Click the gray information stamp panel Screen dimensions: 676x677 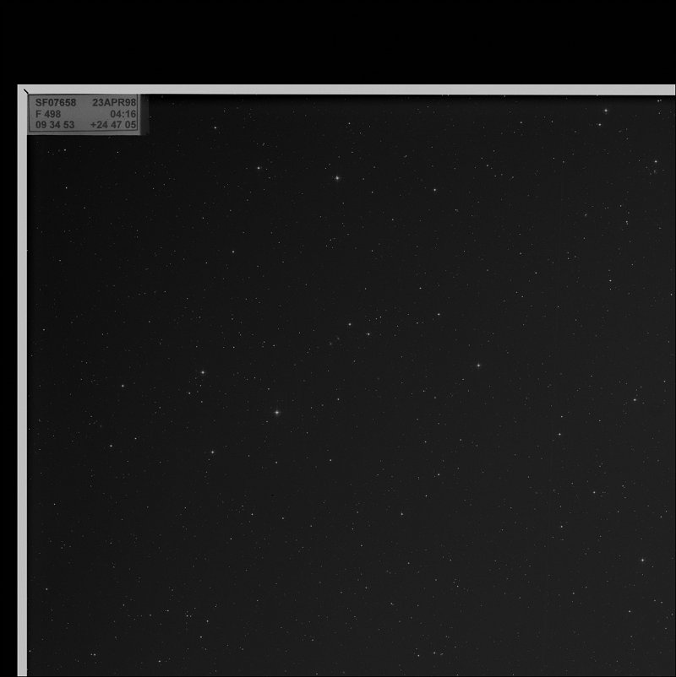pos(84,113)
